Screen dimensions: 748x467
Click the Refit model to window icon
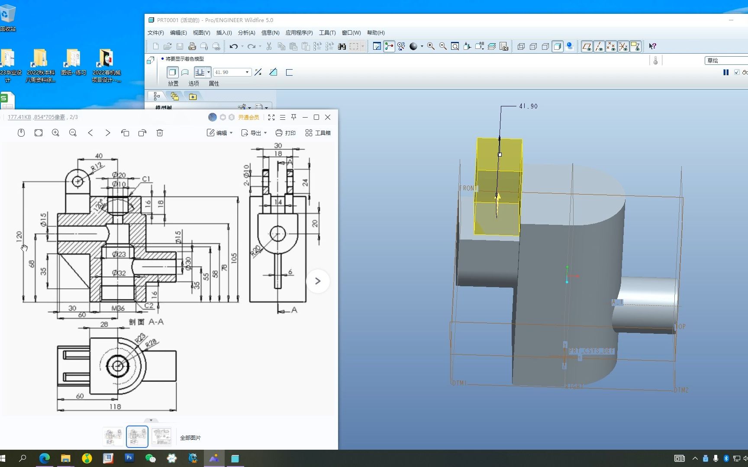455,46
